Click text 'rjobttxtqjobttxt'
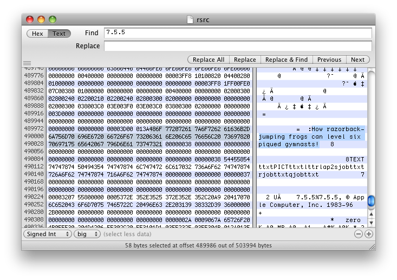 [288, 175]
